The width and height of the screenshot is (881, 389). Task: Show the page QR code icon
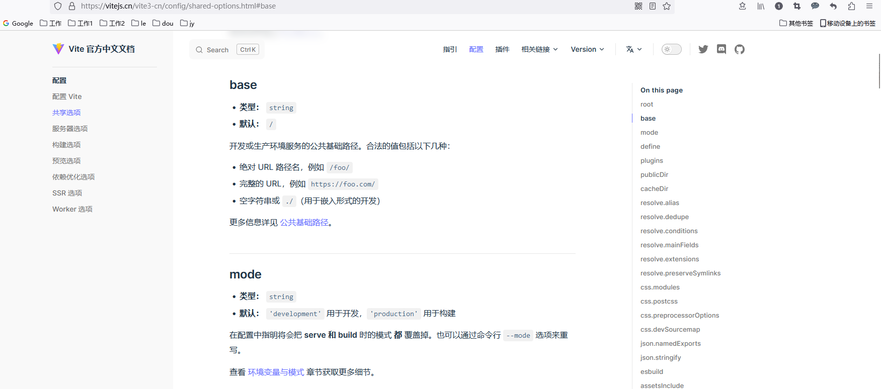tap(638, 6)
